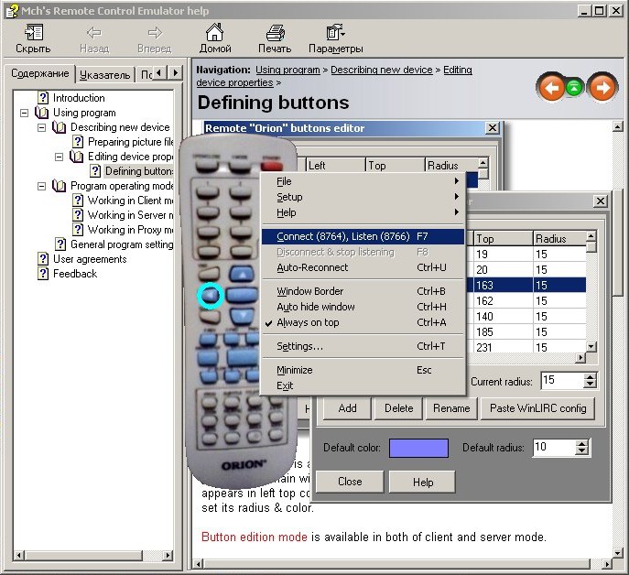Click the Working in Server mode topic icon
The width and height of the screenshot is (629, 575).
pos(78,215)
